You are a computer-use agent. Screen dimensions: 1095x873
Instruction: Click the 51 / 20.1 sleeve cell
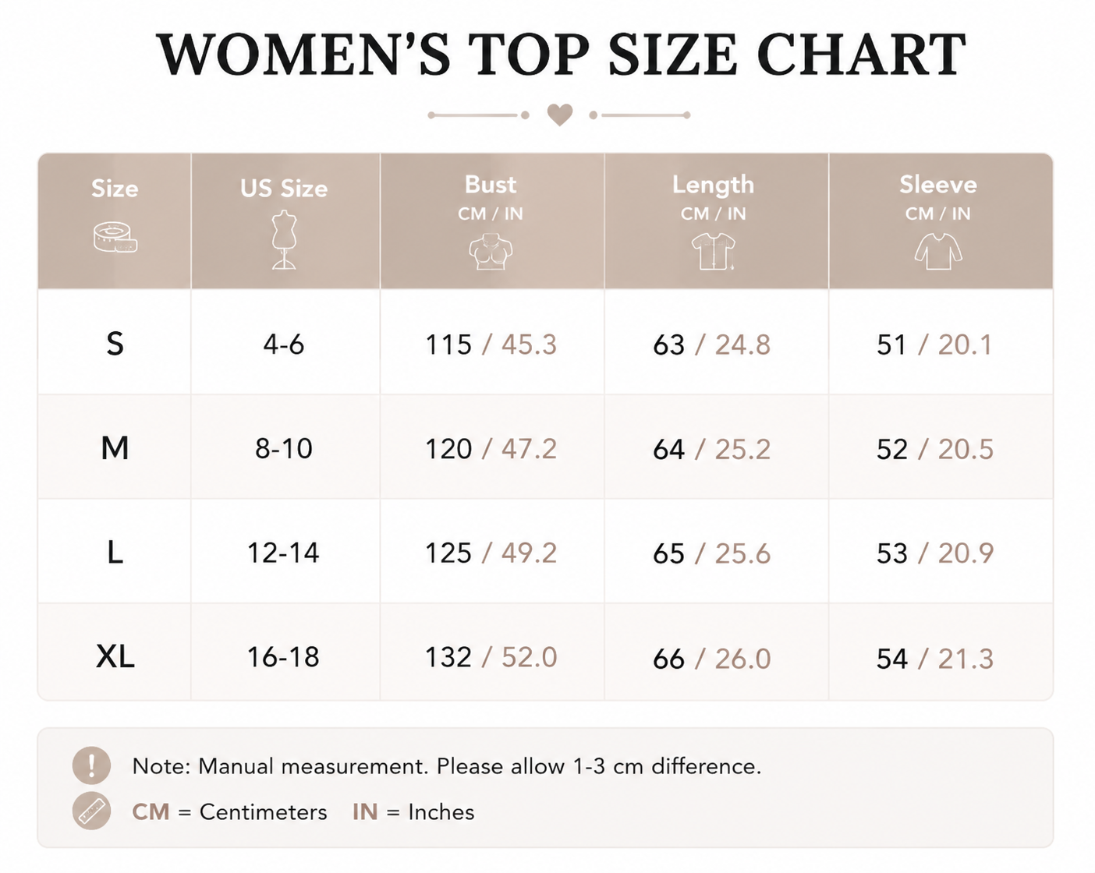pyautogui.click(x=935, y=344)
